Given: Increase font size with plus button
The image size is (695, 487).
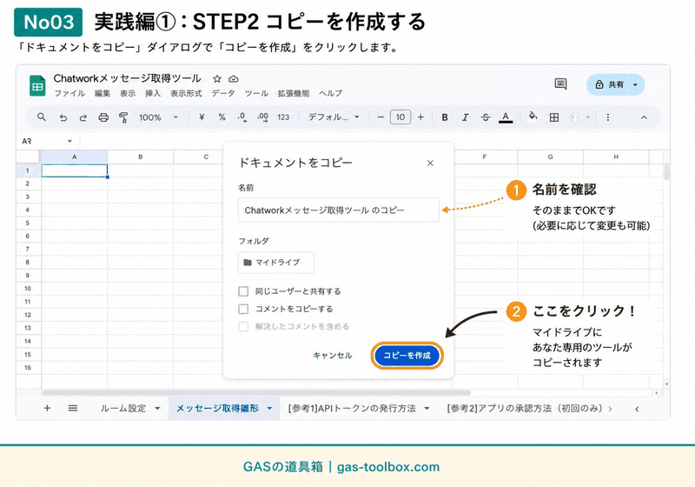Looking at the screenshot, I should [420, 117].
